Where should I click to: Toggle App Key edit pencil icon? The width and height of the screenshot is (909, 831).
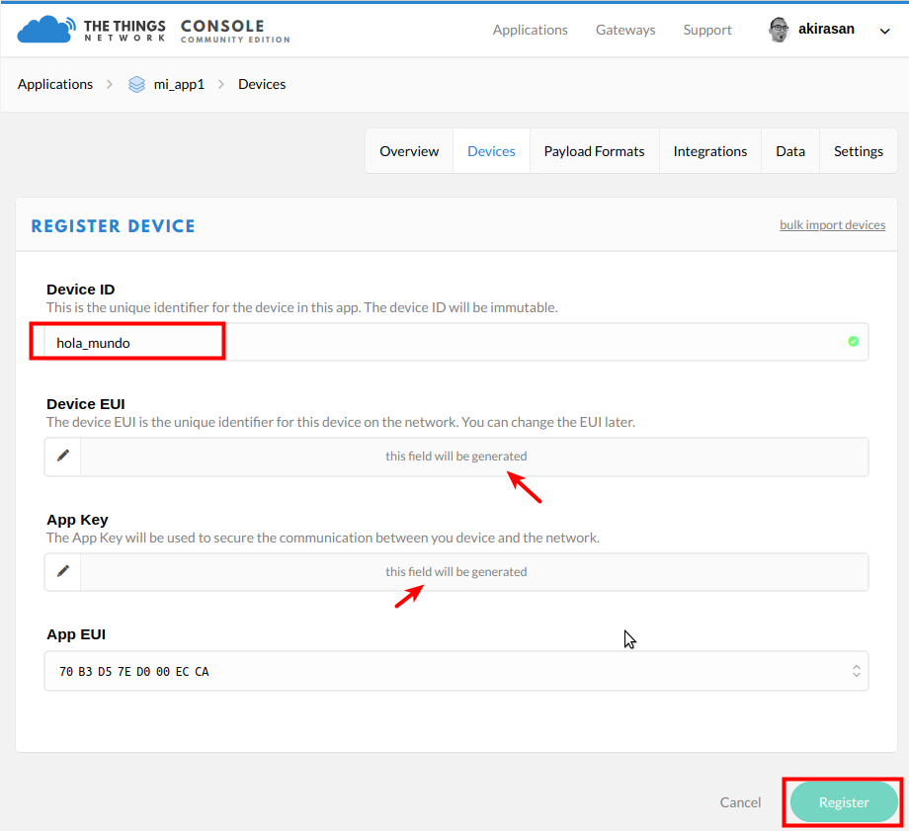62,572
